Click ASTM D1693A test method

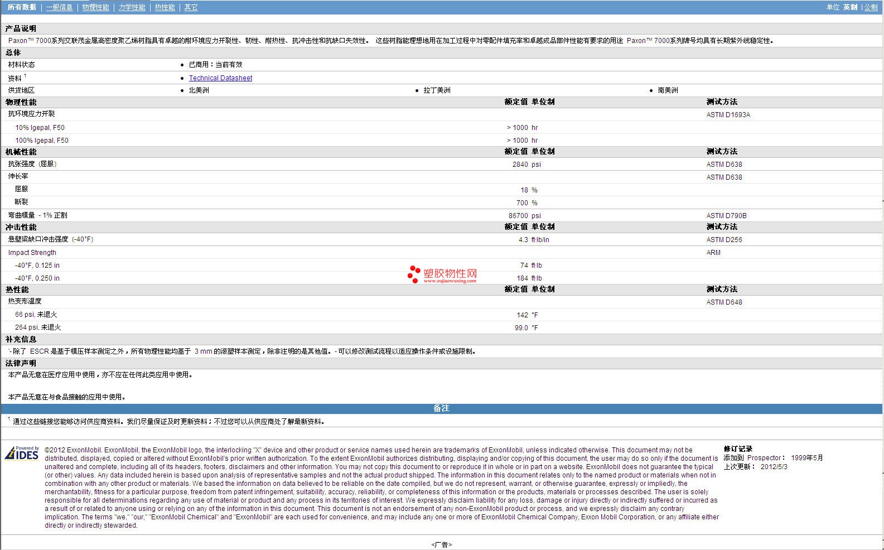[x=728, y=115]
